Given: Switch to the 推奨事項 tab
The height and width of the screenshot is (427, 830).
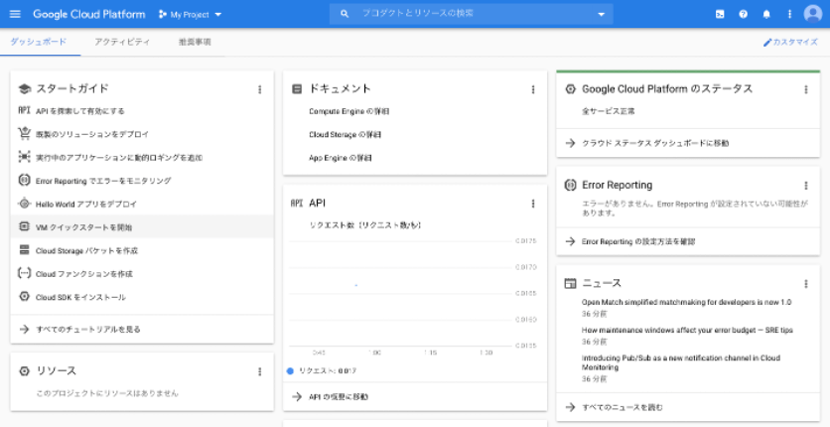Looking at the screenshot, I should 195,42.
